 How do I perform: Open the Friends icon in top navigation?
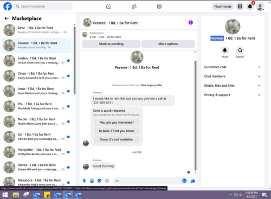134,7
